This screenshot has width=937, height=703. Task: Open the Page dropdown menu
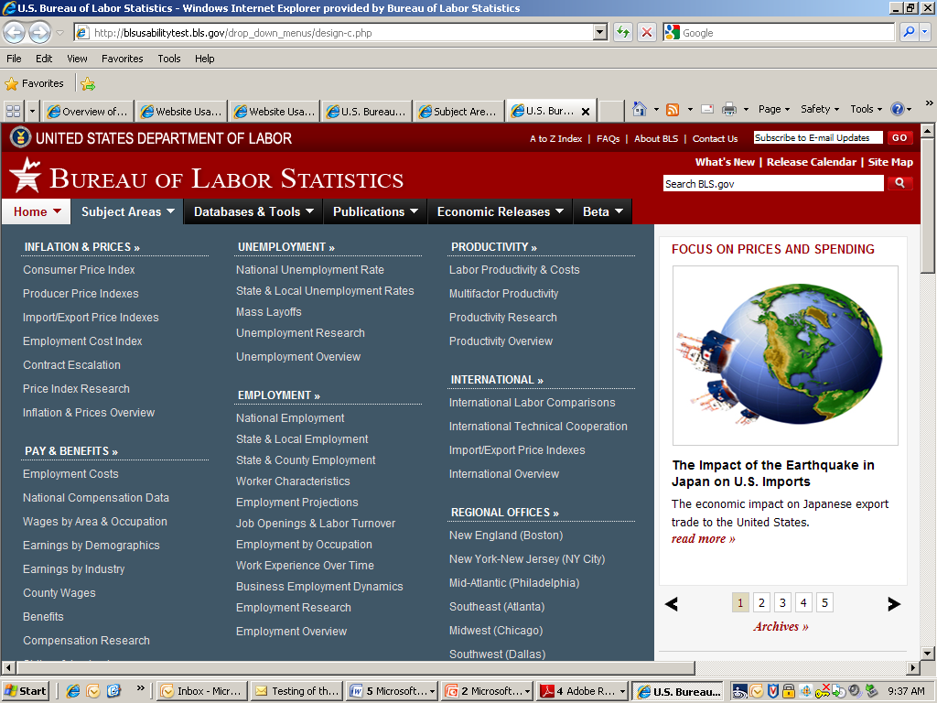[774, 109]
